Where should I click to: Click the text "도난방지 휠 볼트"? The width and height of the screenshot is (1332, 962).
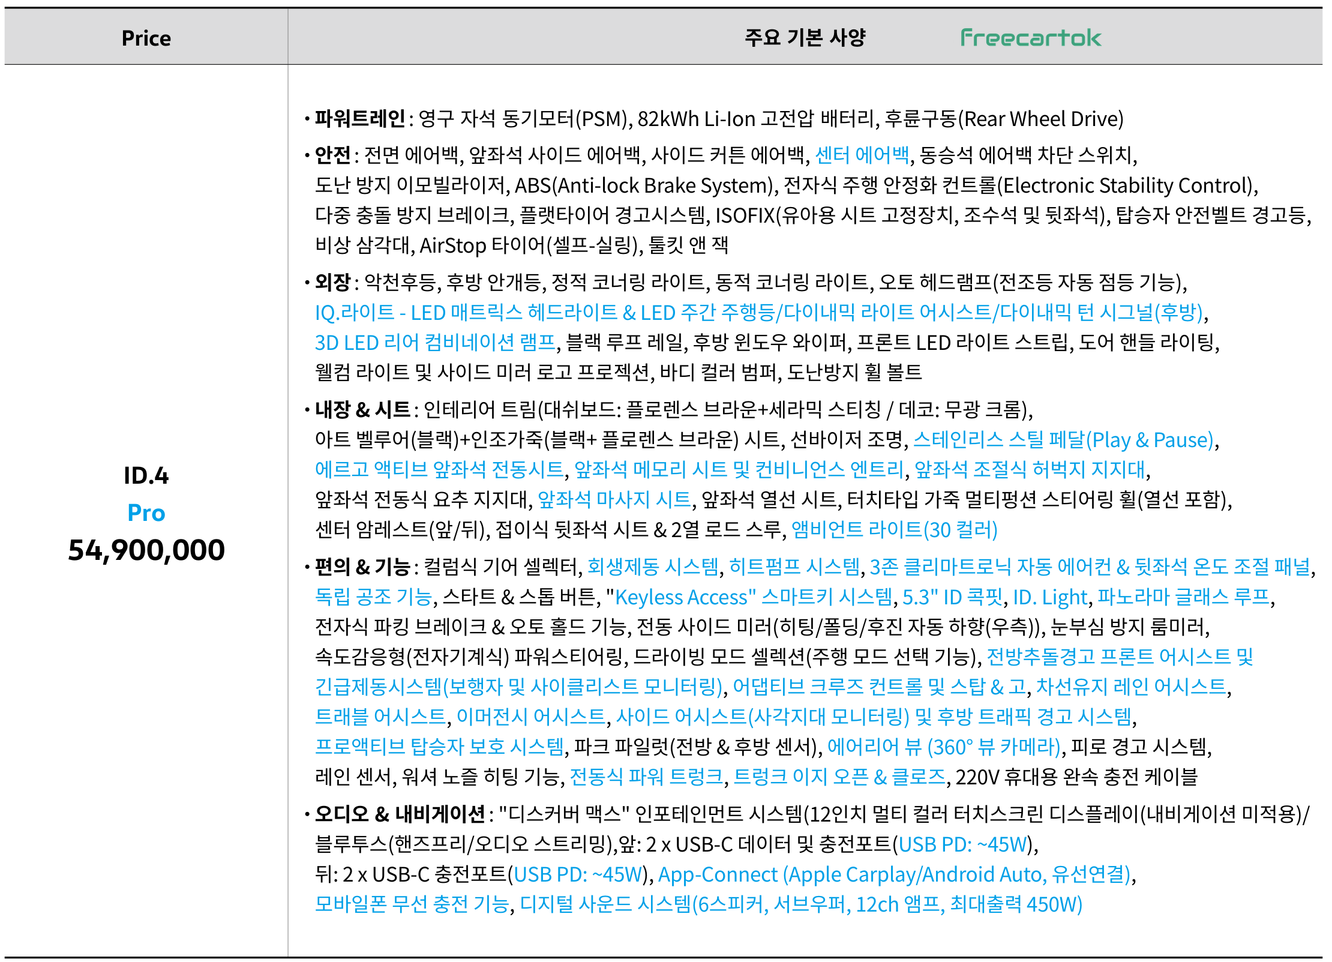pyautogui.click(x=854, y=373)
